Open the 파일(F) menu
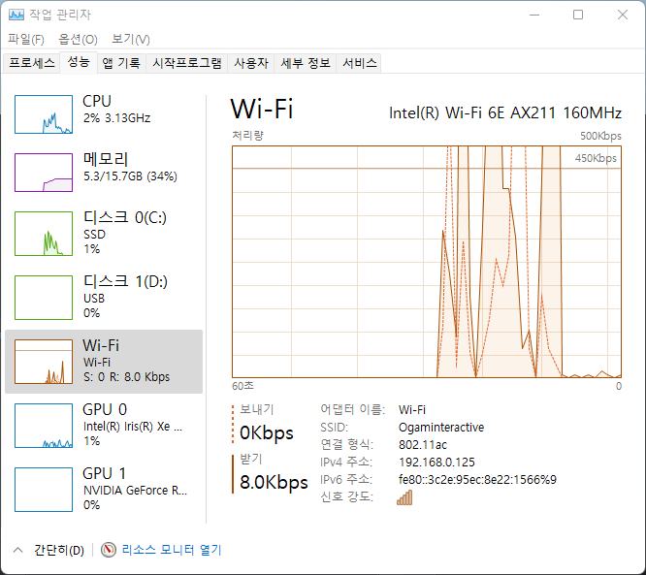The image size is (646, 575). click(x=26, y=40)
